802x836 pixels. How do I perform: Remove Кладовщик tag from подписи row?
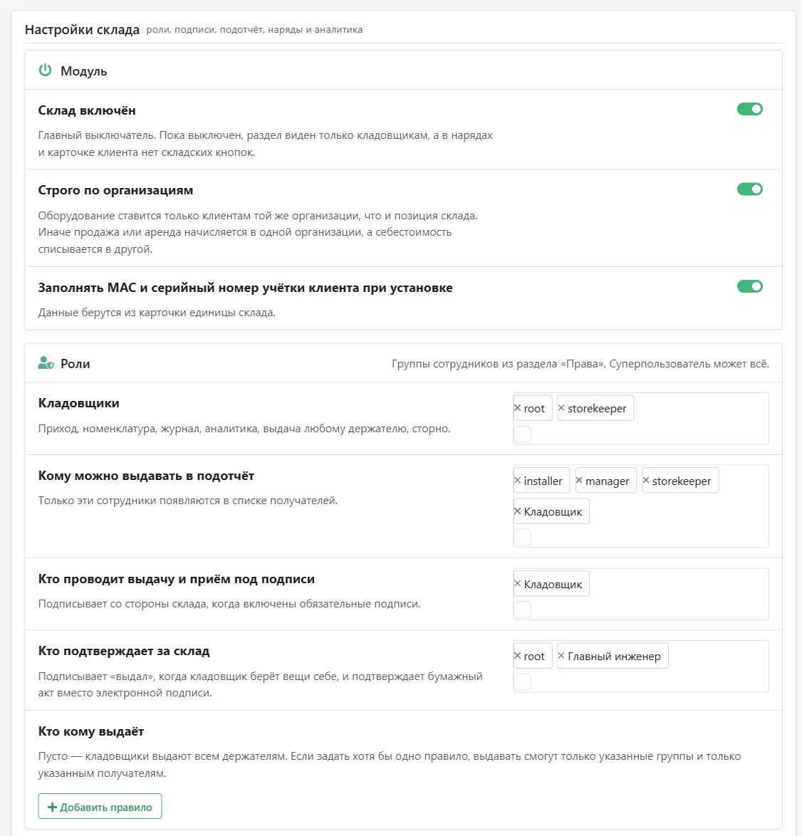(x=517, y=584)
